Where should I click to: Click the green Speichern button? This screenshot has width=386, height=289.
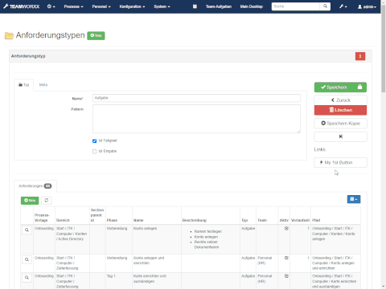[x=334, y=88]
